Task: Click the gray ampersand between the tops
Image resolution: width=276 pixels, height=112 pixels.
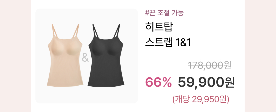Action: [85, 58]
